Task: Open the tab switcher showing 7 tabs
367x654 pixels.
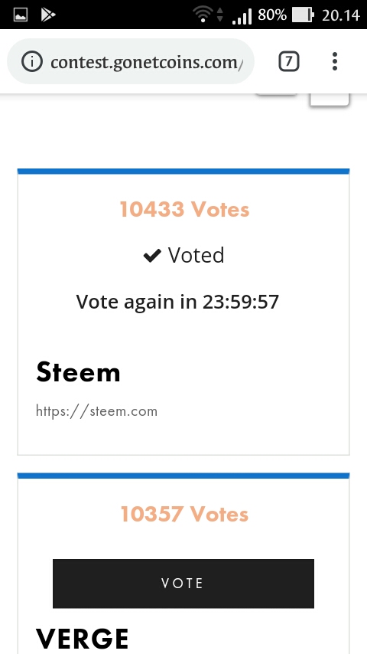Action: (289, 62)
